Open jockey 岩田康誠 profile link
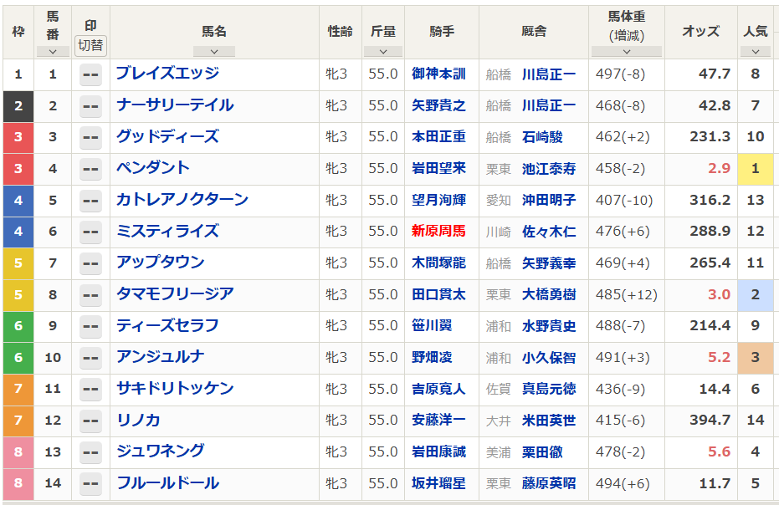This screenshot has height=505, width=779. 438,451
